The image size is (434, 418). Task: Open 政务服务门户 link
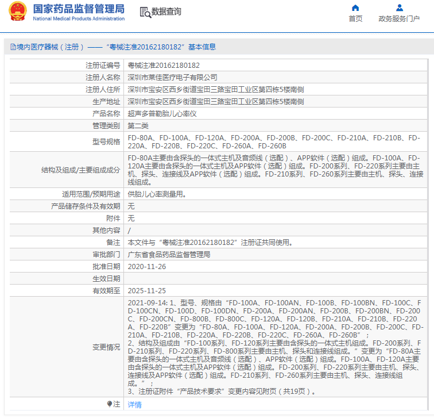[399, 18]
